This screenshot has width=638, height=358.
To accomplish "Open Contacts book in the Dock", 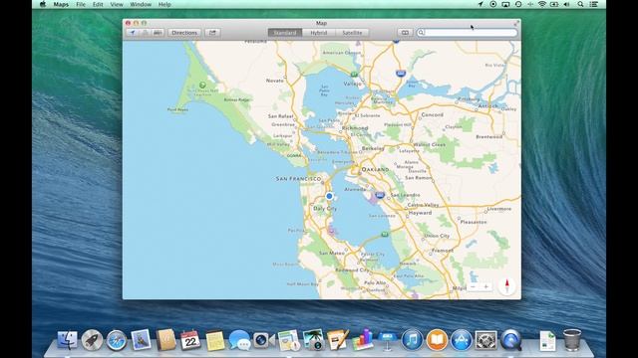I will 165,340.
